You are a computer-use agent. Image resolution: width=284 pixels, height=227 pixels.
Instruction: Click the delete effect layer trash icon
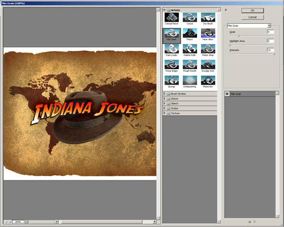click(254, 221)
